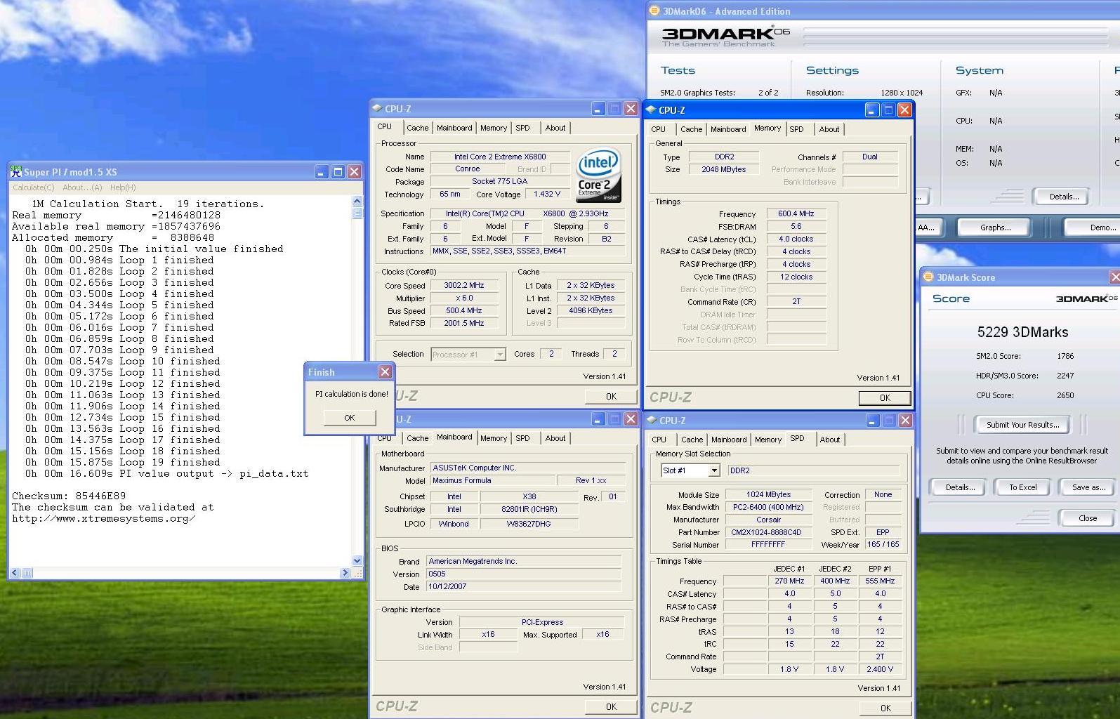Minimize the Super PI window
This screenshot has height=719, width=1120.
[321, 172]
